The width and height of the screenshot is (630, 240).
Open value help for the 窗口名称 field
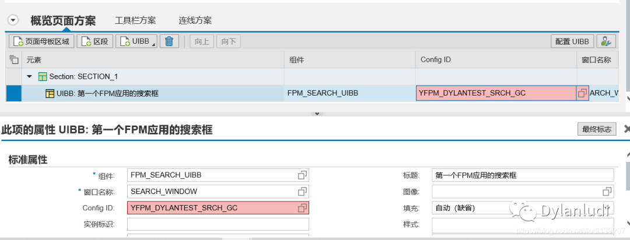tap(302, 192)
